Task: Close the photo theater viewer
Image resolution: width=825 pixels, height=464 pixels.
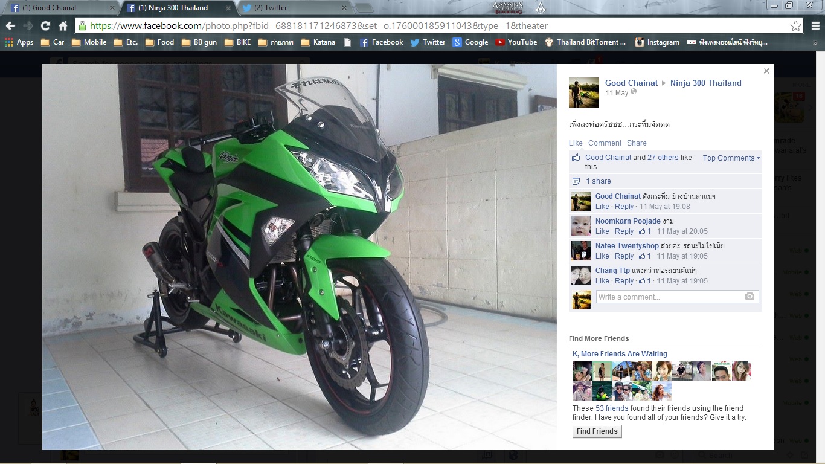Action: [766, 71]
